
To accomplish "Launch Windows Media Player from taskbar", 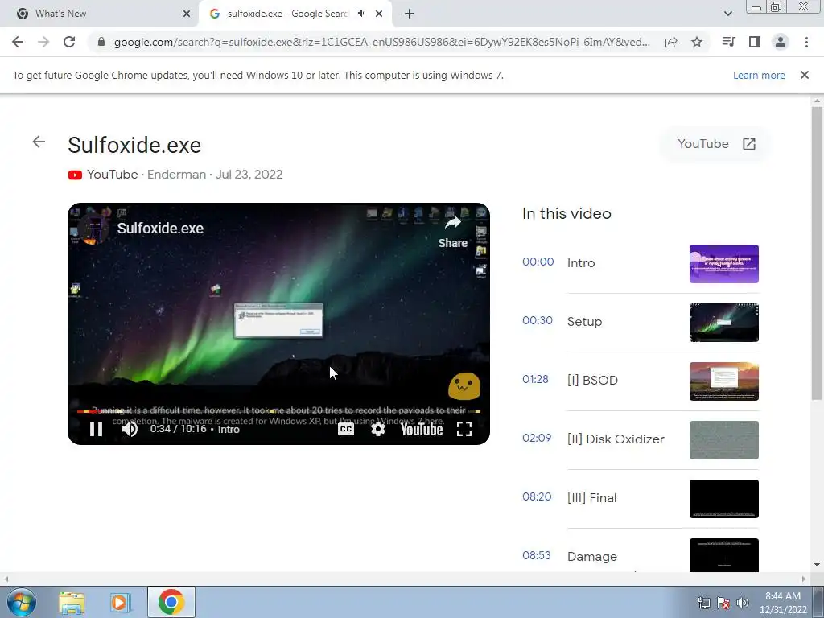I will (x=121, y=602).
